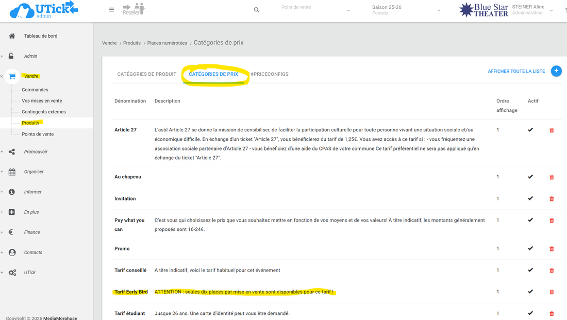Open the Point de vente dropdown
567x320 pixels.
pos(315,10)
